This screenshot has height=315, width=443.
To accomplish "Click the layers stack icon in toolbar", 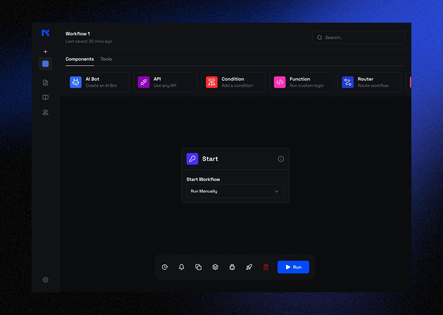I will coord(215,267).
